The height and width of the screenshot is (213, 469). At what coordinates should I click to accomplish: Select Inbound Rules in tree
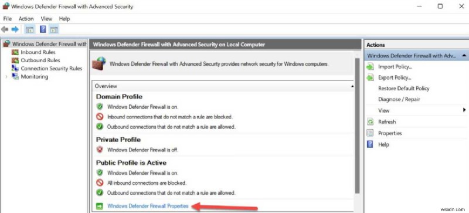coord(38,52)
